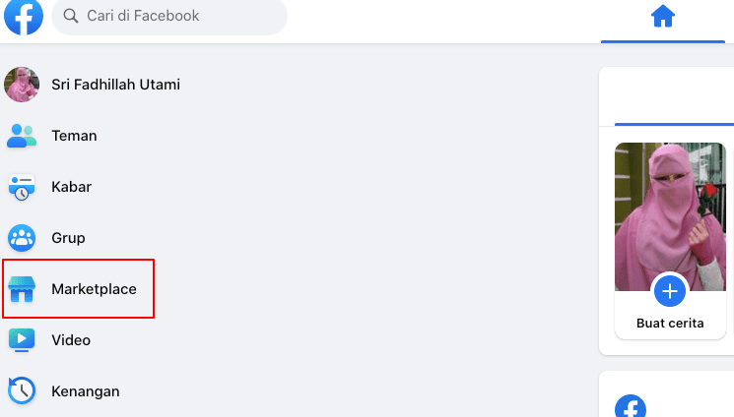The image size is (734, 417).
Task: Click the Kabar feed icon
Action: click(22, 187)
